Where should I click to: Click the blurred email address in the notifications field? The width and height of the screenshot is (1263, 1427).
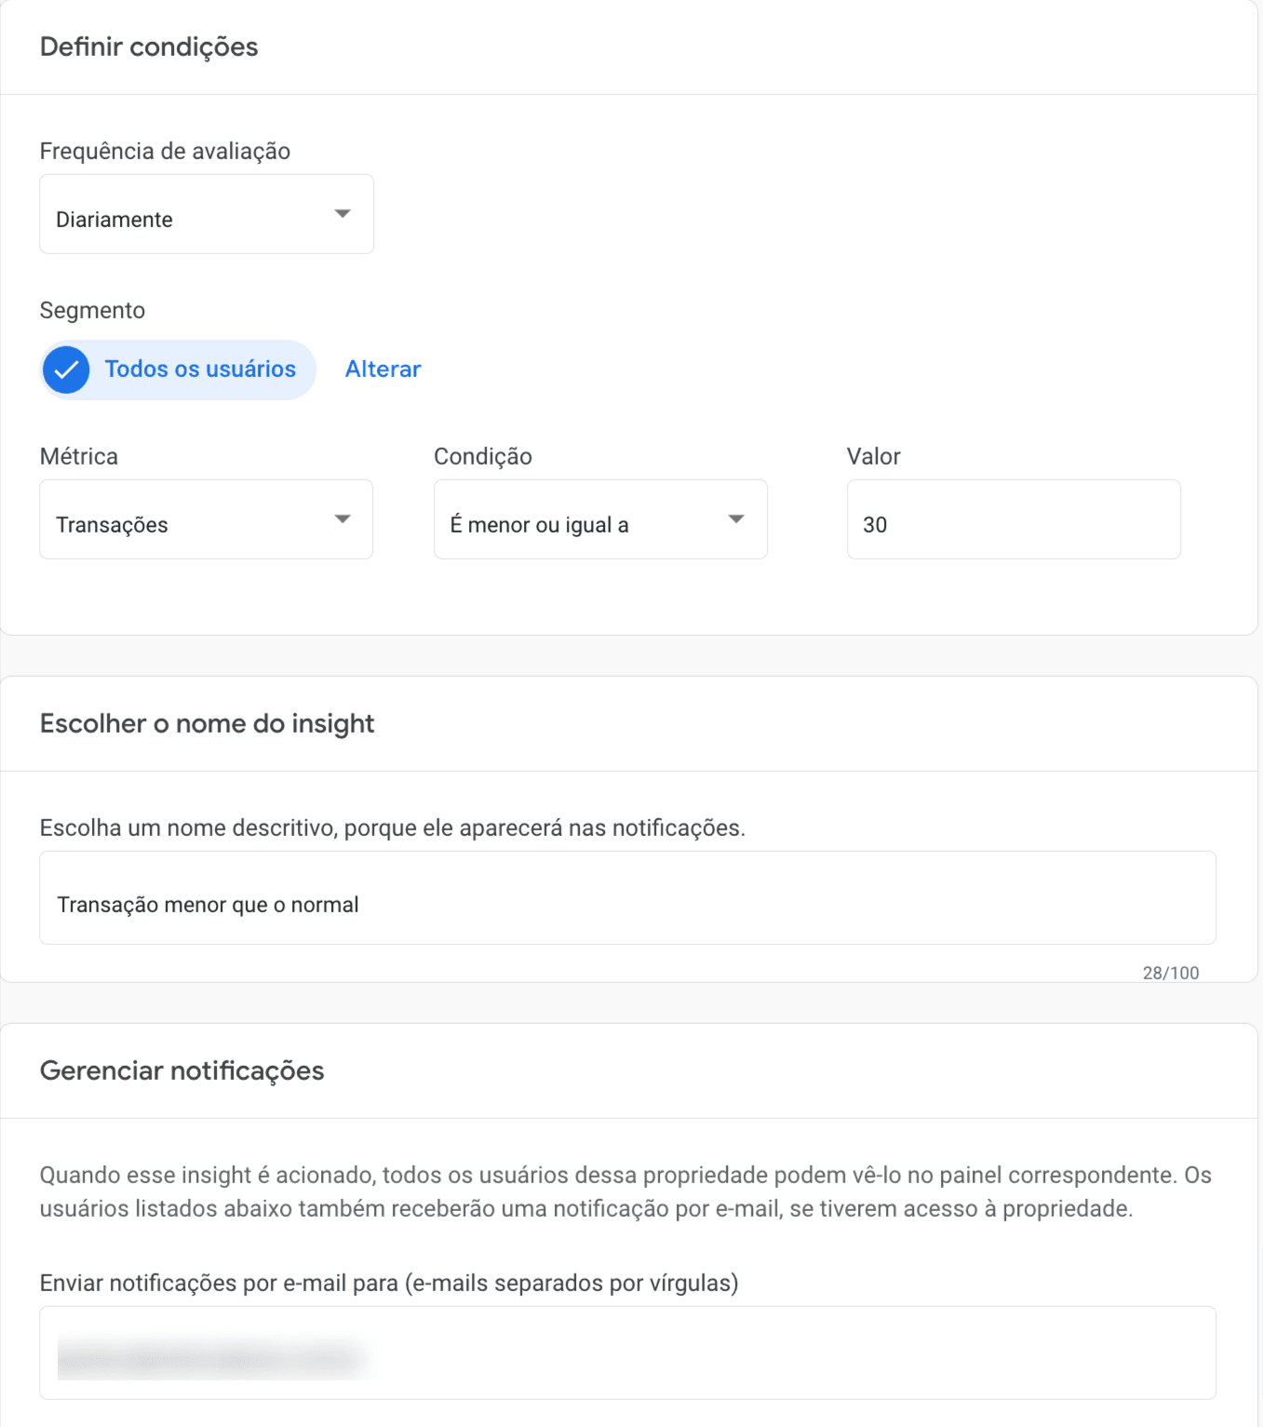pos(210,1357)
